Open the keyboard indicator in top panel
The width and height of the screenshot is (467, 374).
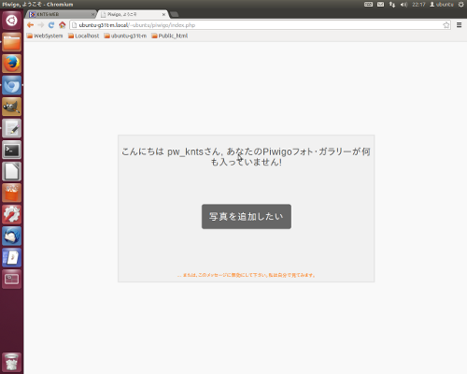point(368,5)
